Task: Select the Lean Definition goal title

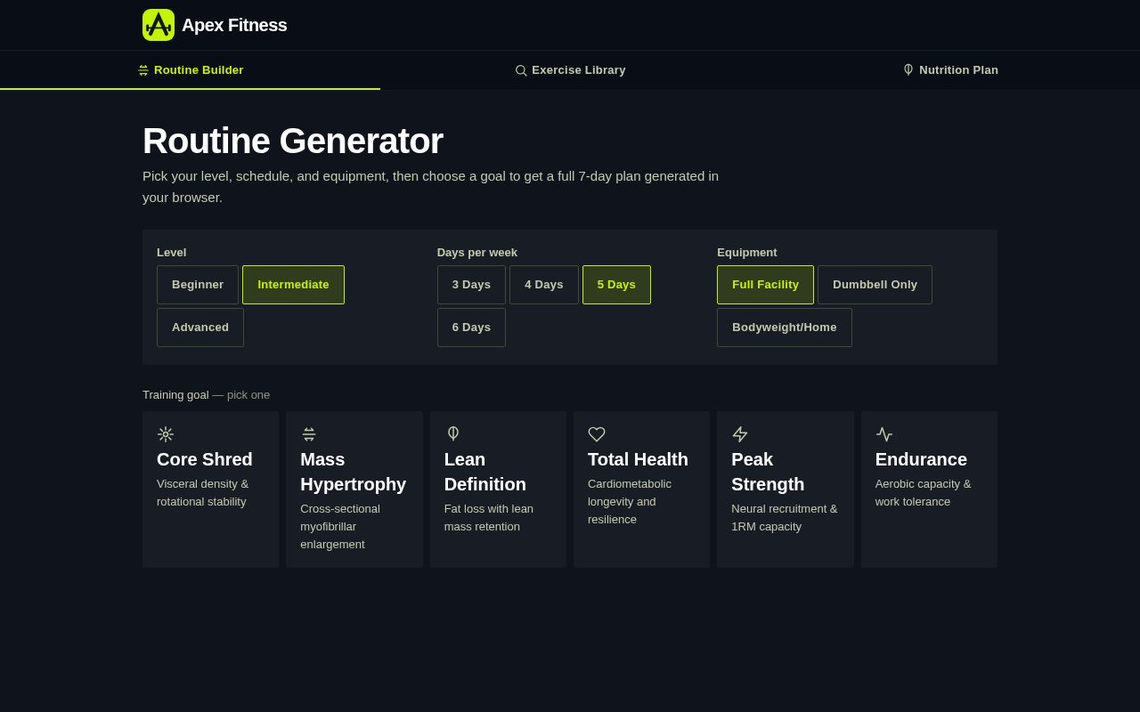Action: tap(485, 472)
